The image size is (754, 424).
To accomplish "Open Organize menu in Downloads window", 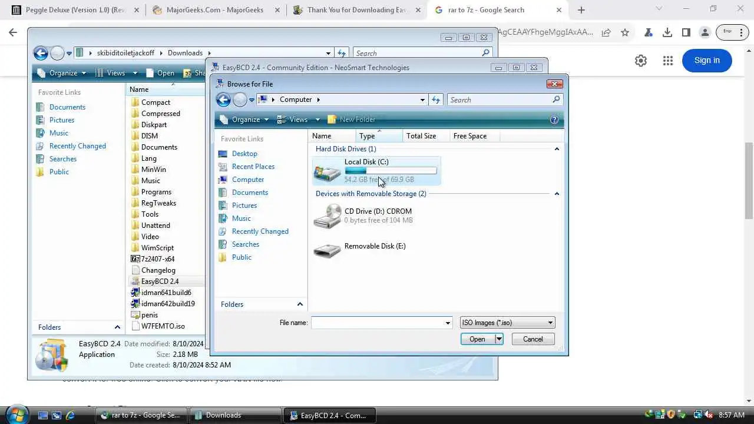I will (x=62, y=73).
